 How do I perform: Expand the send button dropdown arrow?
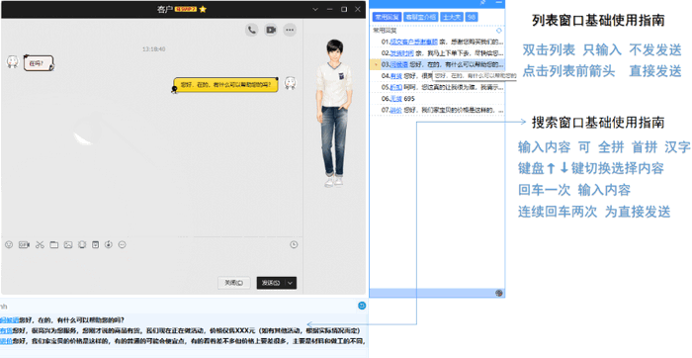click(x=291, y=283)
